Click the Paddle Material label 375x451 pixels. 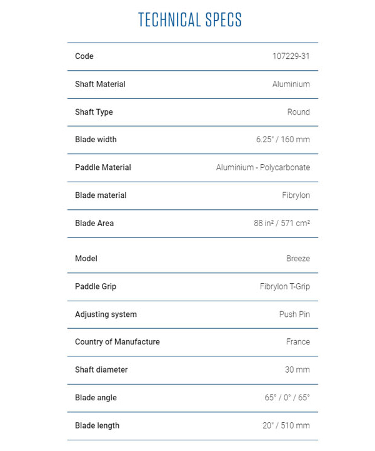pos(103,167)
